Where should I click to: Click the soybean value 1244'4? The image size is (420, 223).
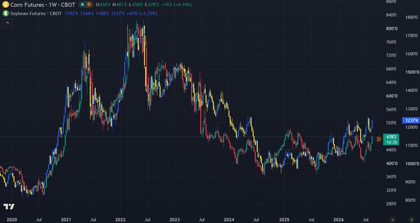pyautogui.click(x=87, y=14)
